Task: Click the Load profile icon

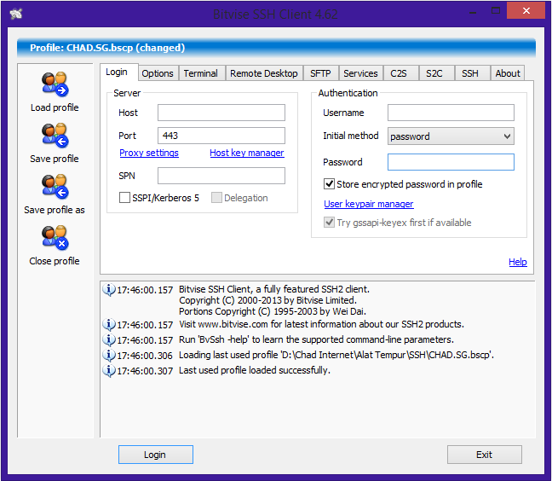Action: point(55,84)
